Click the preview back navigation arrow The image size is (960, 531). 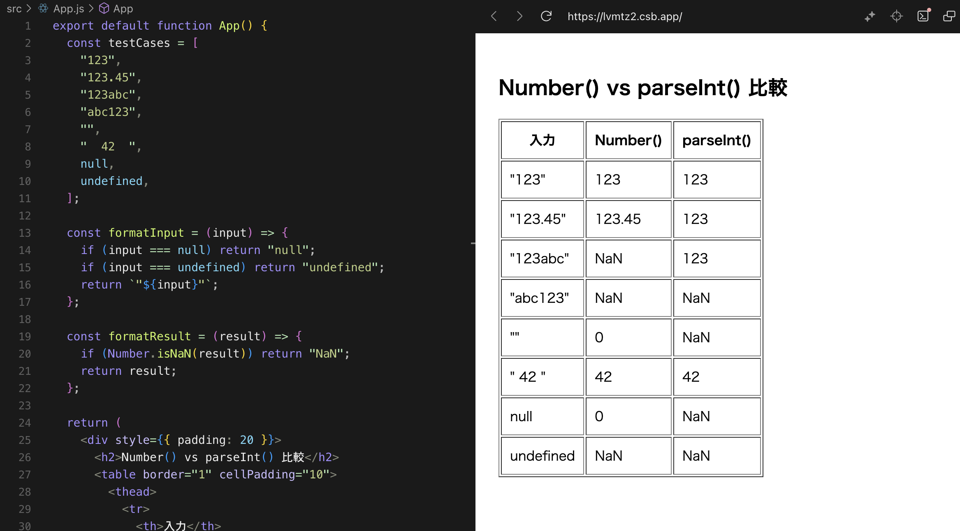click(x=494, y=16)
